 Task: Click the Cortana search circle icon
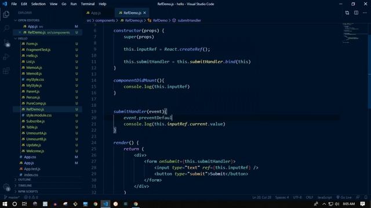pyautogui.click(x=14, y=204)
